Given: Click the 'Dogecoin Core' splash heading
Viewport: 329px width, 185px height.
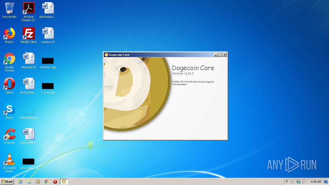Looking at the screenshot, I should pos(193,68).
